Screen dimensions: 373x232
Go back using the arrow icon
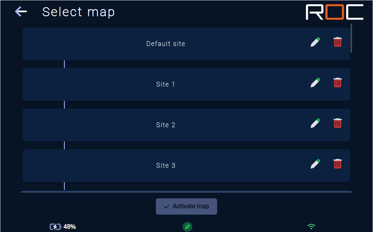pyautogui.click(x=21, y=11)
